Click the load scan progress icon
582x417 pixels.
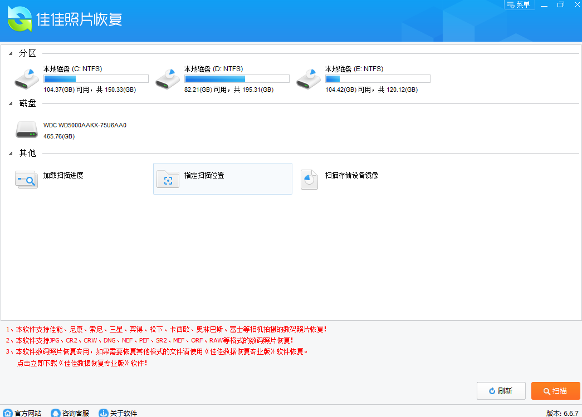pos(27,179)
